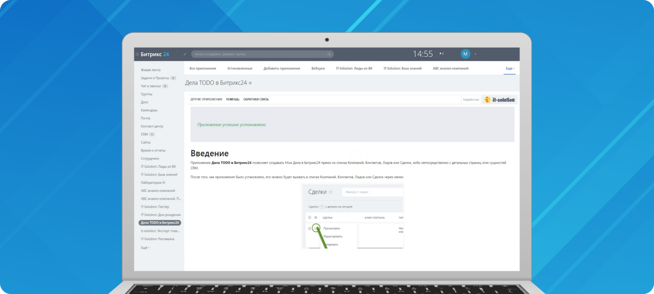This screenshot has height=294, width=654.
Task: Open IT-Solution: Дни рождения in sidebar
Action: (160, 215)
